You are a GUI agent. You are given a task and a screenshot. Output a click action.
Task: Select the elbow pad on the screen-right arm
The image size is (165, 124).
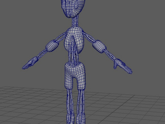coord(99,46)
